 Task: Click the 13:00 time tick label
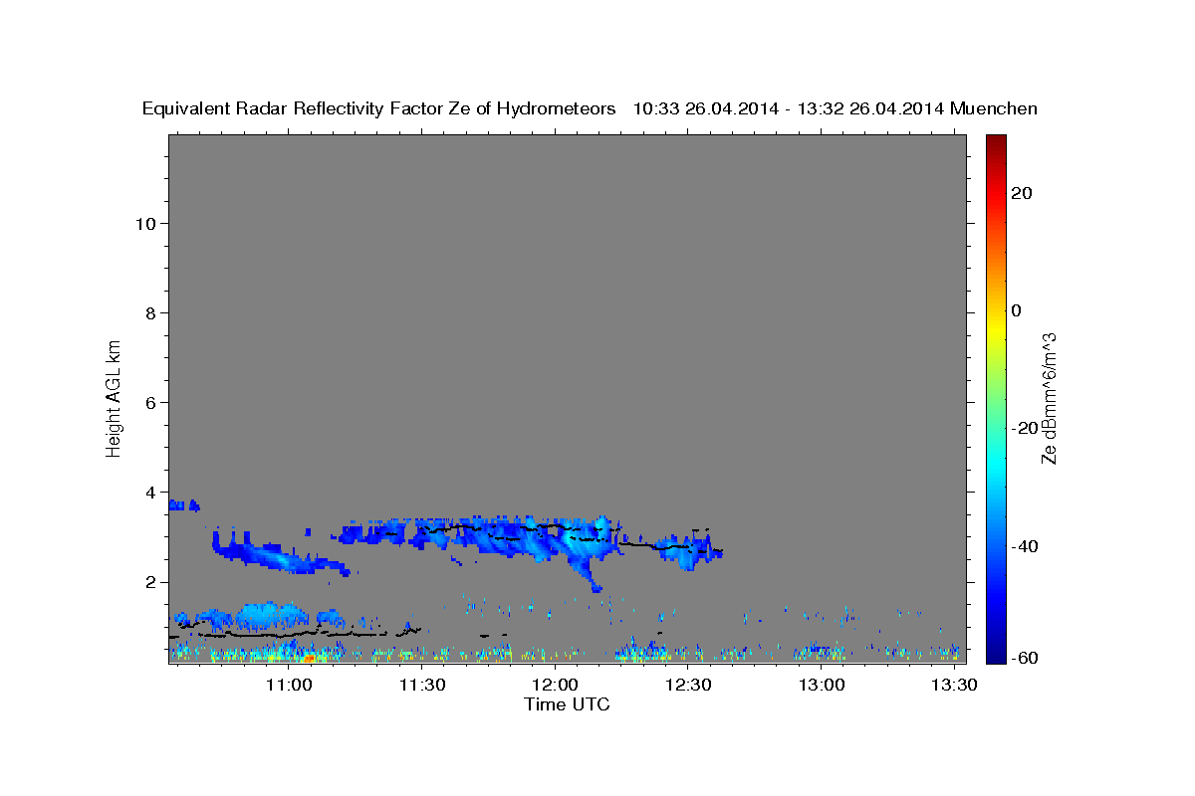tap(822, 686)
